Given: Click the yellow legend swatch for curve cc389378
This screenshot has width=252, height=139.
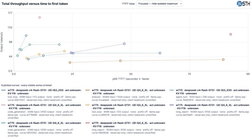Looking at the screenshot, I should pyautogui.click(x=88, y=105).
